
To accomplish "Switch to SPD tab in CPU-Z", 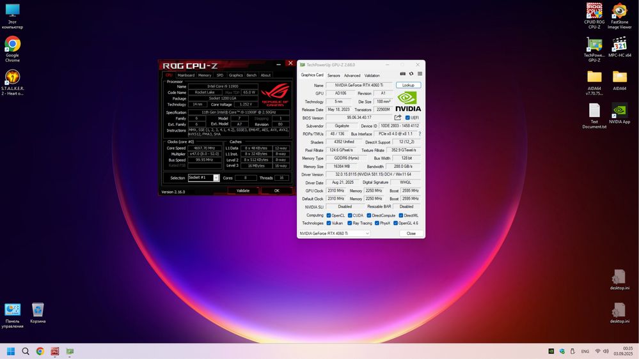I will point(219,75).
